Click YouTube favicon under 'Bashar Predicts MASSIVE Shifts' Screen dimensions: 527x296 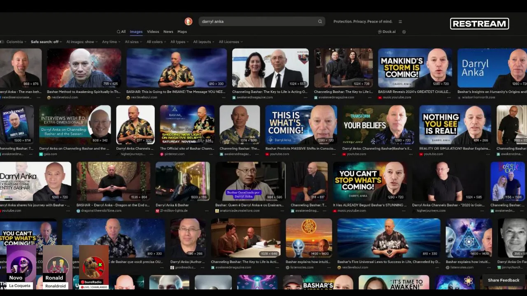pos(267,154)
